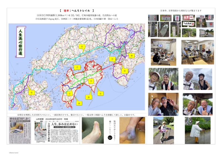Image resolution: width=222 pixels, height=157 pixels.
Task: Select the red 後半 title text
Action: coord(66,10)
